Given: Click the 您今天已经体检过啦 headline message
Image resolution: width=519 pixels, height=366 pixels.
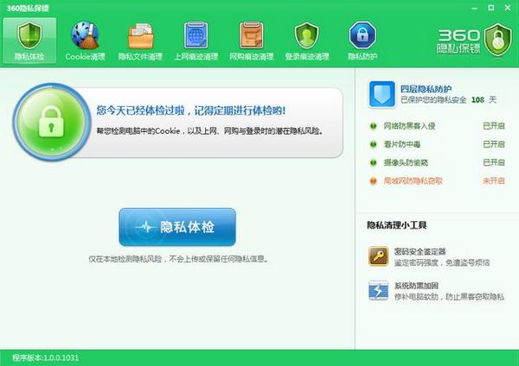Looking at the screenshot, I should [191, 110].
